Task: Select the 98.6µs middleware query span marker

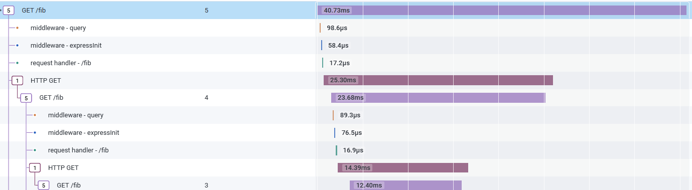Action: 320,28
